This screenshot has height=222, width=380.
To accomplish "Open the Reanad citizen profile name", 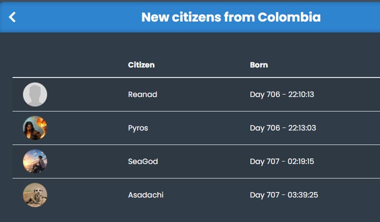I will [143, 94].
